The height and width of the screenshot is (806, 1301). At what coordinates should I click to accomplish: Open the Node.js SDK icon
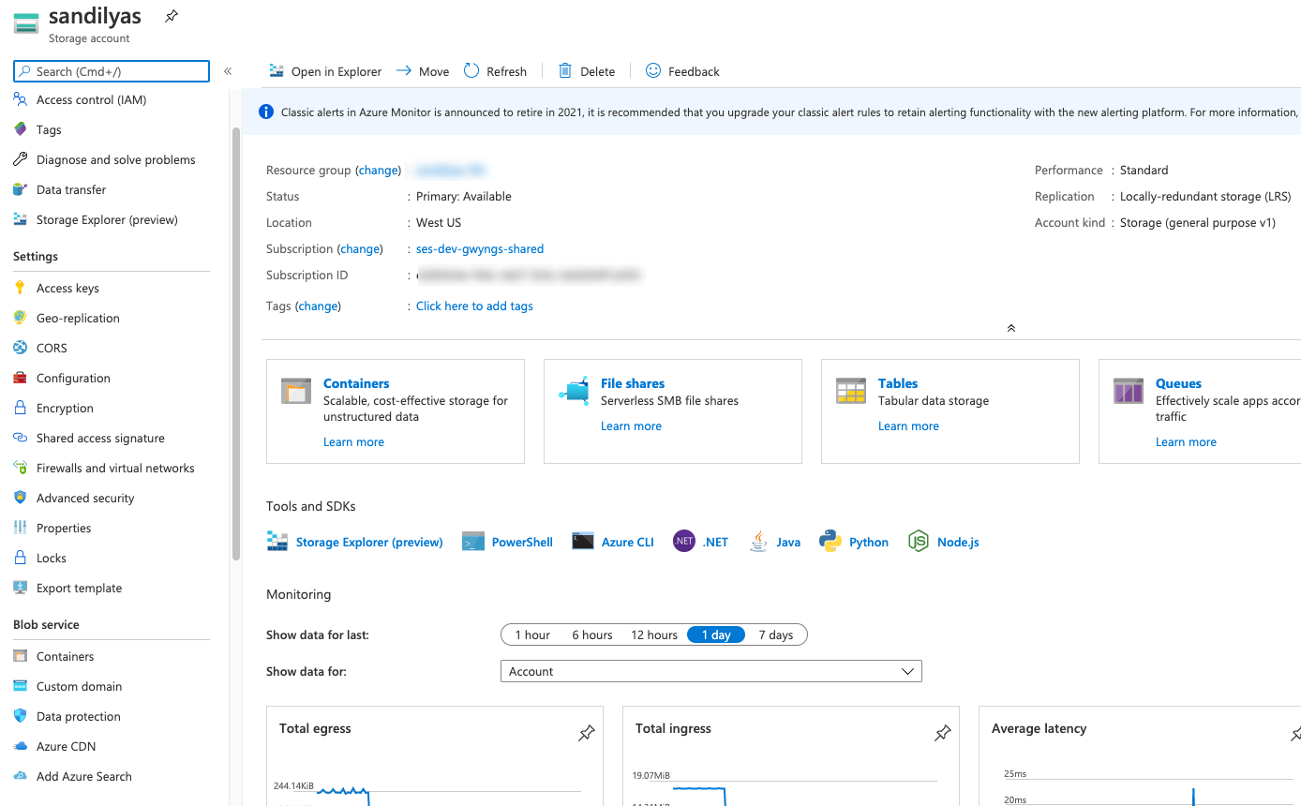pos(919,542)
